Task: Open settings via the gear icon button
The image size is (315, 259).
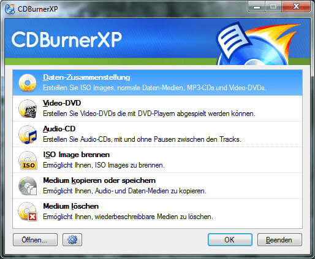Action: (x=72, y=240)
